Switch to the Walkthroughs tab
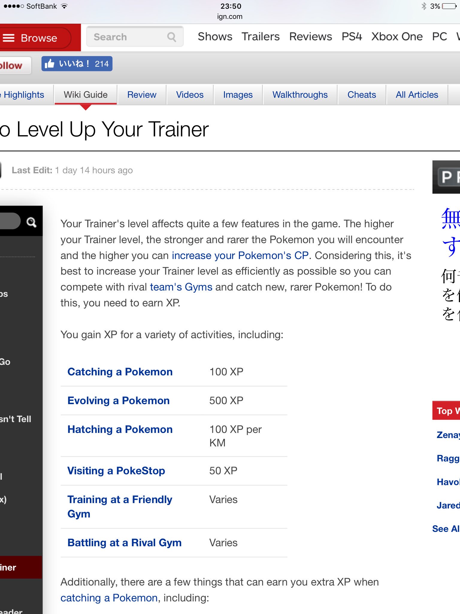This screenshot has height=614, width=460. pos(300,95)
